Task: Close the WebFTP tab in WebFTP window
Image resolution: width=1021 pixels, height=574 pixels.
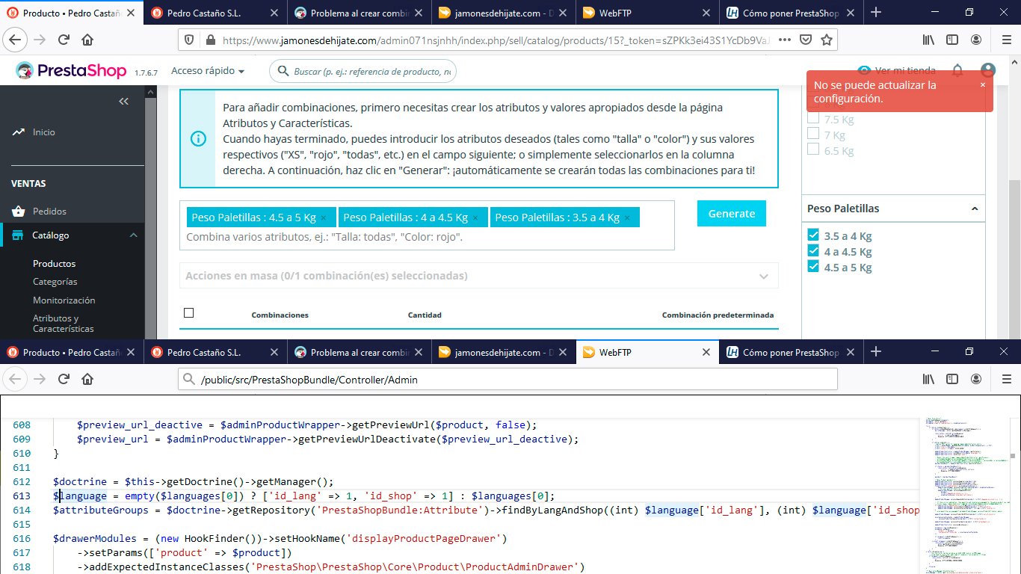Action: tap(706, 352)
